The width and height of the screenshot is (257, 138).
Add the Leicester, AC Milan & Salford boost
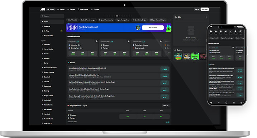[x=165, y=76]
